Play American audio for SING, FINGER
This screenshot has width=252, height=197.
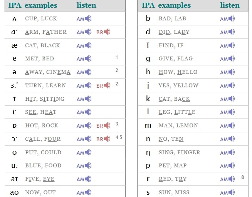[x=227, y=152]
